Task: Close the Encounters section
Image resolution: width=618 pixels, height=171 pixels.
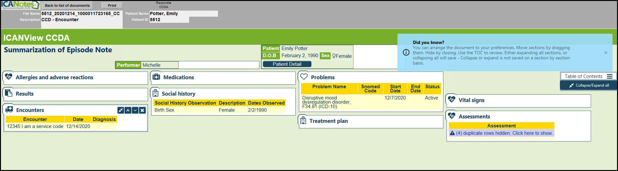Action: tap(143, 110)
